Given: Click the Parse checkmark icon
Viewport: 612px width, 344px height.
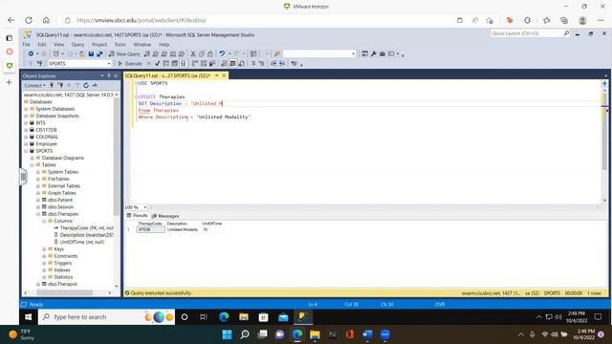Looking at the screenshot, I should tap(157, 64).
